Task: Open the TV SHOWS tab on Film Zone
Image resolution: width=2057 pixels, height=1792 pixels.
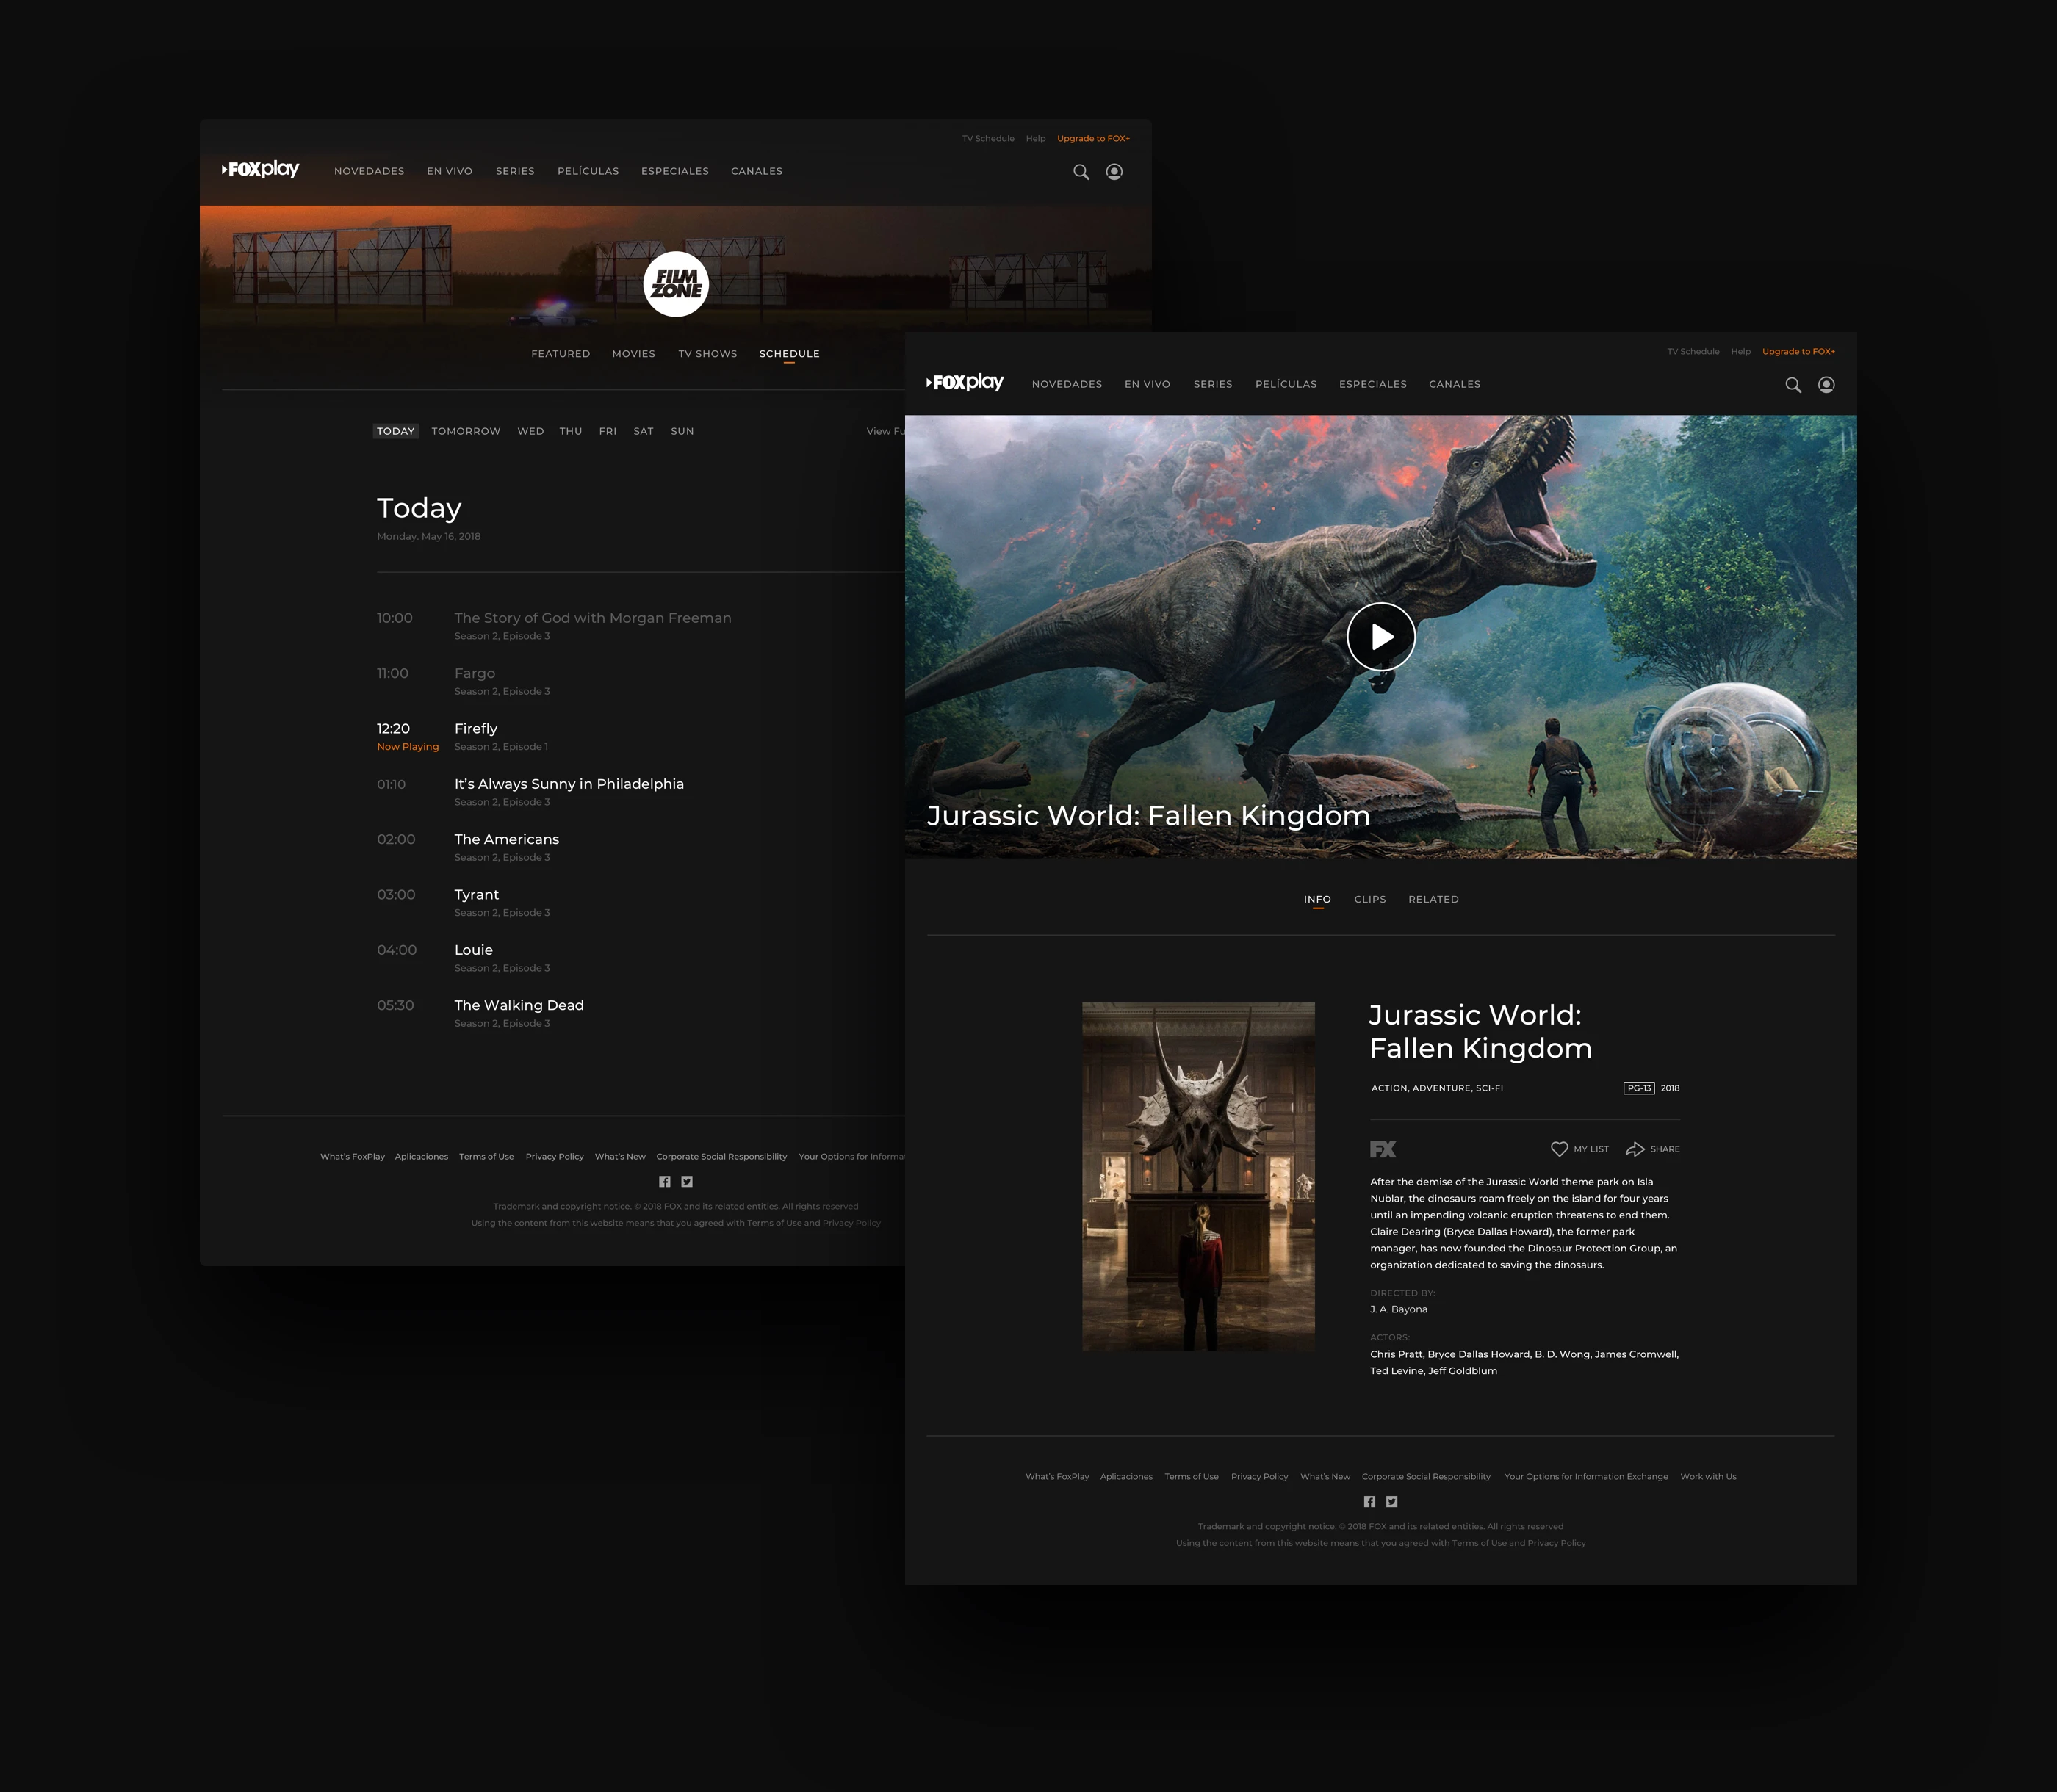Action: click(707, 353)
